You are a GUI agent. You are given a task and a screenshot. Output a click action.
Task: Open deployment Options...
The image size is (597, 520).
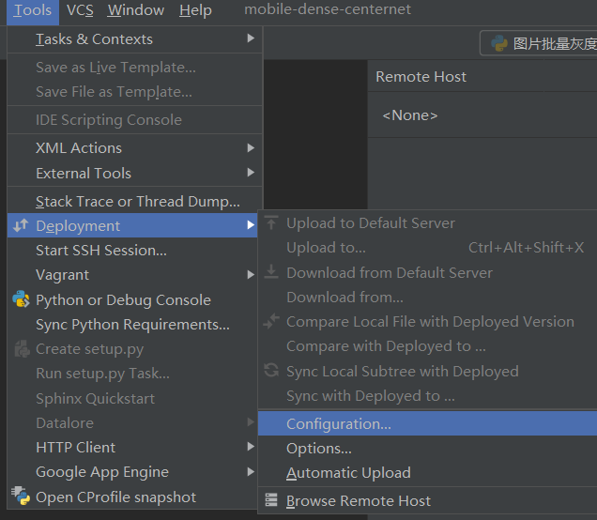tap(318, 449)
